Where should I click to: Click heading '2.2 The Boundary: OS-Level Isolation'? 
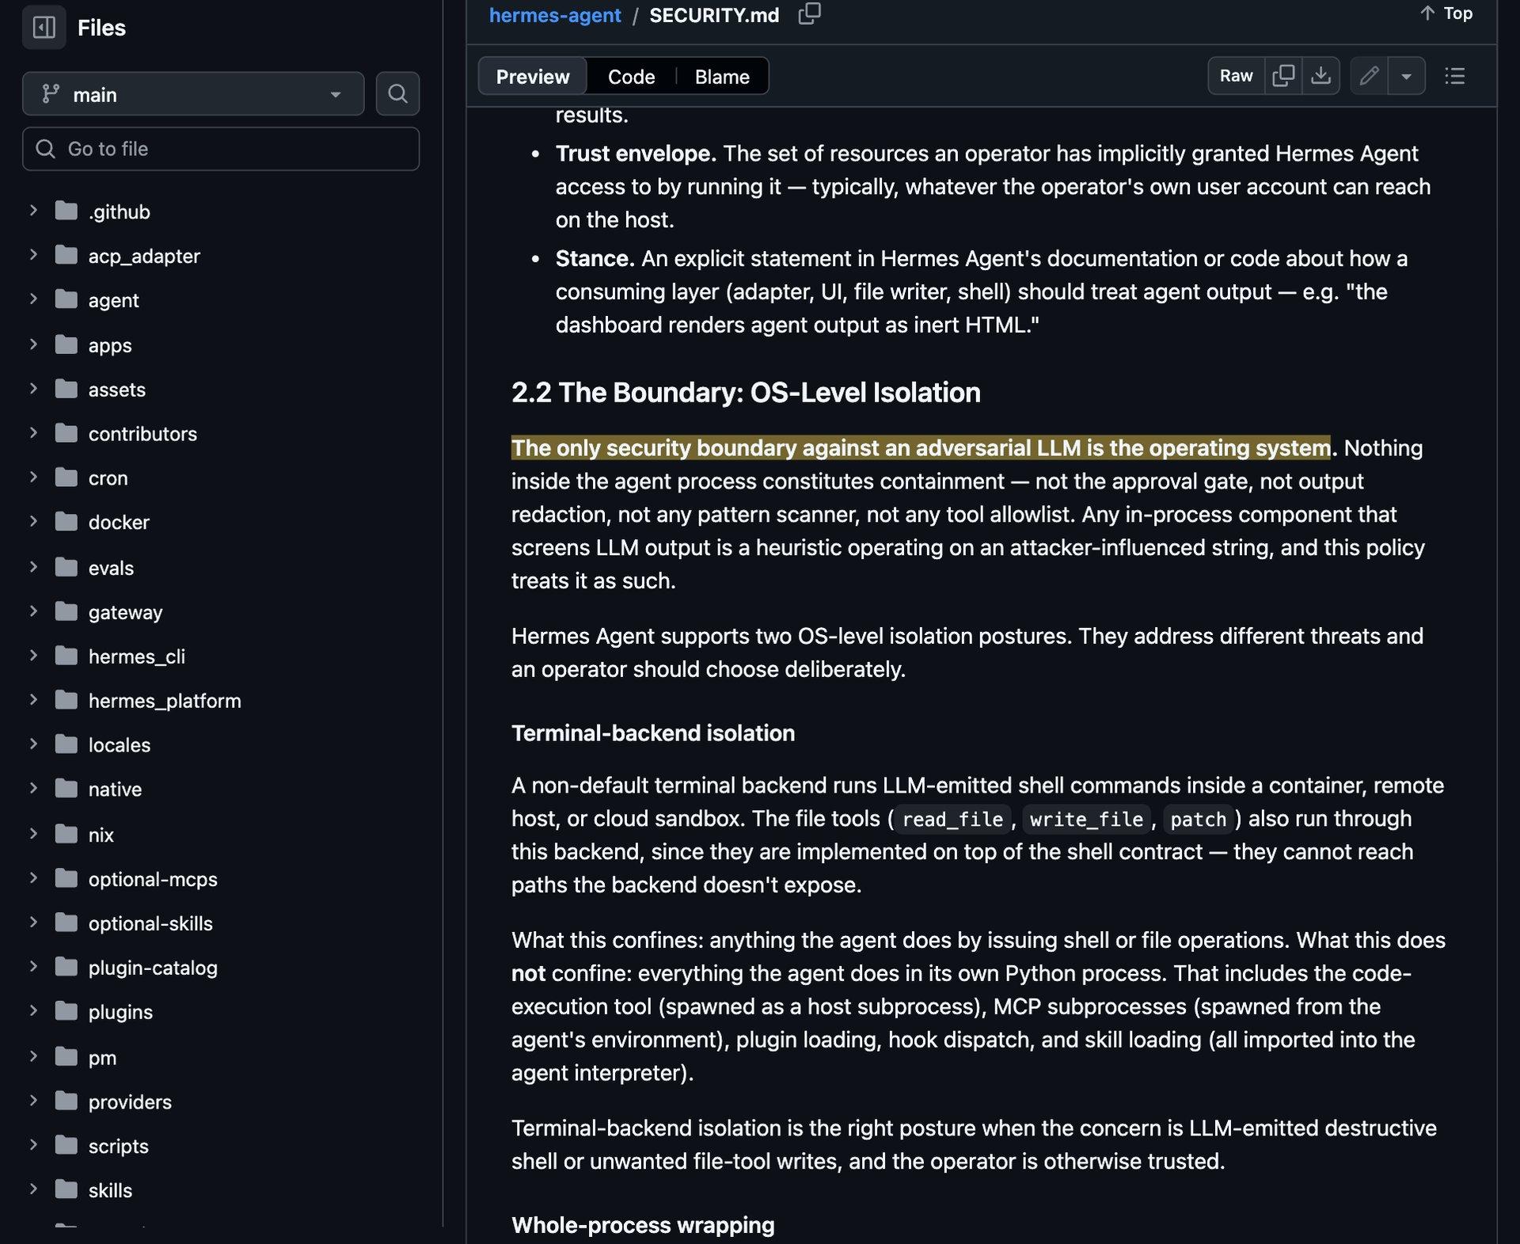point(746,393)
